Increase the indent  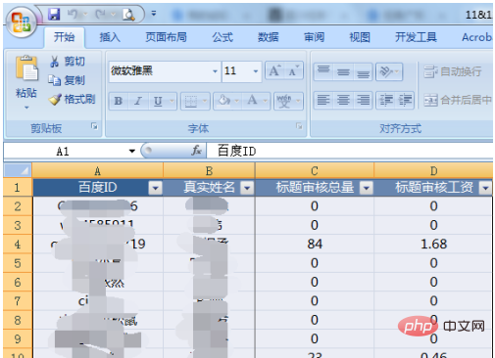point(405,100)
